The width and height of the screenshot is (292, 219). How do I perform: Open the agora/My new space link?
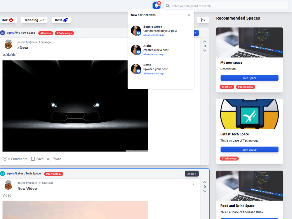[x=21, y=33]
